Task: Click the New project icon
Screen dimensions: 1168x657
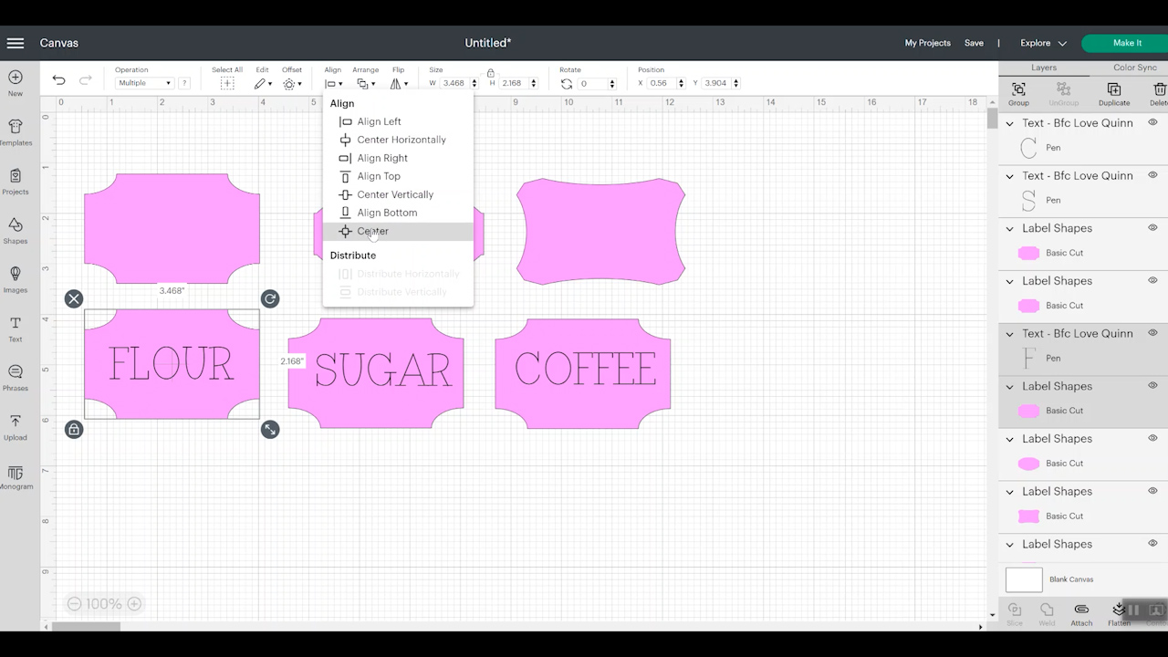Action: 16,78
